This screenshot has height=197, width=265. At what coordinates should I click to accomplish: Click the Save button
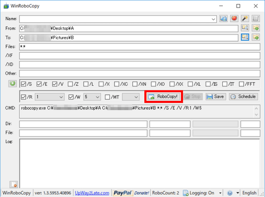point(216,97)
